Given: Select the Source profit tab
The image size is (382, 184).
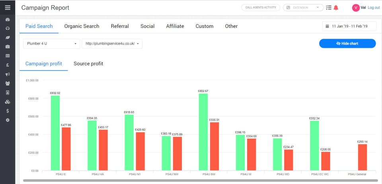Looking at the screenshot, I should [88, 64].
